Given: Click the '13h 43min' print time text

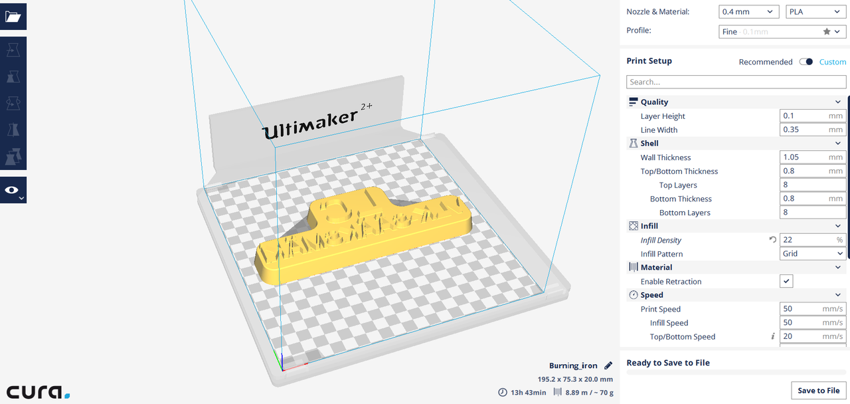Looking at the screenshot, I should (x=529, y=392).
